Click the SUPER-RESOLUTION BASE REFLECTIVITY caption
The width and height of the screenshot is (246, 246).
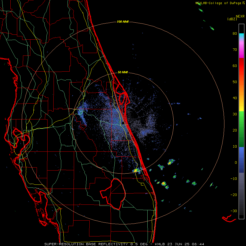click(x=86, y=244)
